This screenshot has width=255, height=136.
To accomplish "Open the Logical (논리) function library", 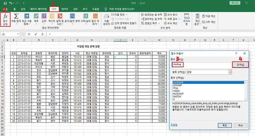I will tap(44, 19).
